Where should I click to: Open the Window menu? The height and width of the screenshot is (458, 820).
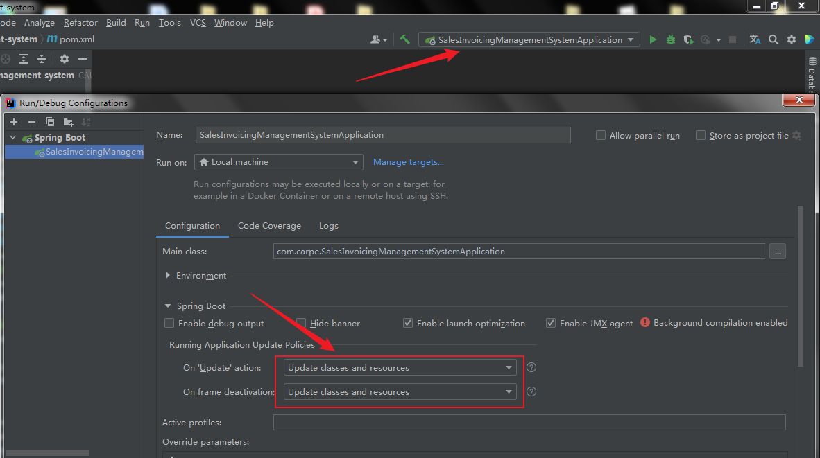pos(230,22)
